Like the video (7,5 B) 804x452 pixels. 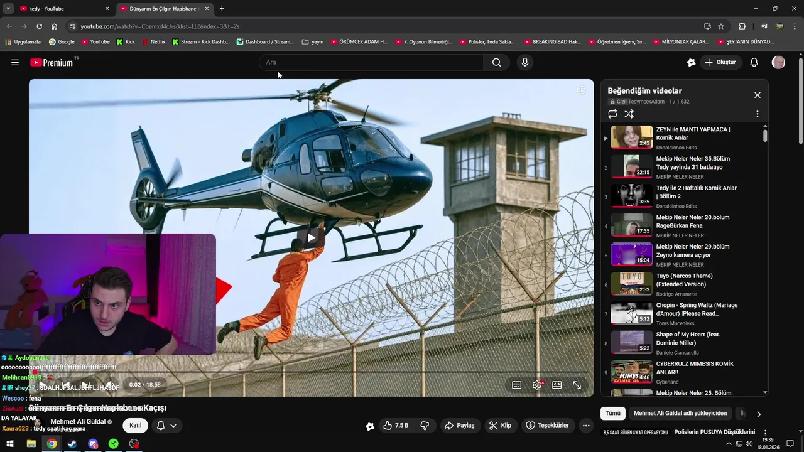396,425
